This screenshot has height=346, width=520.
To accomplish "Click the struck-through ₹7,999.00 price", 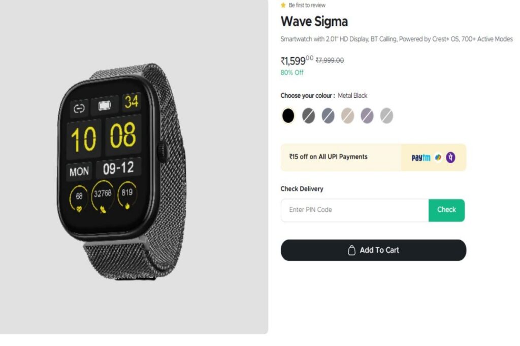I will pos(330,60).
